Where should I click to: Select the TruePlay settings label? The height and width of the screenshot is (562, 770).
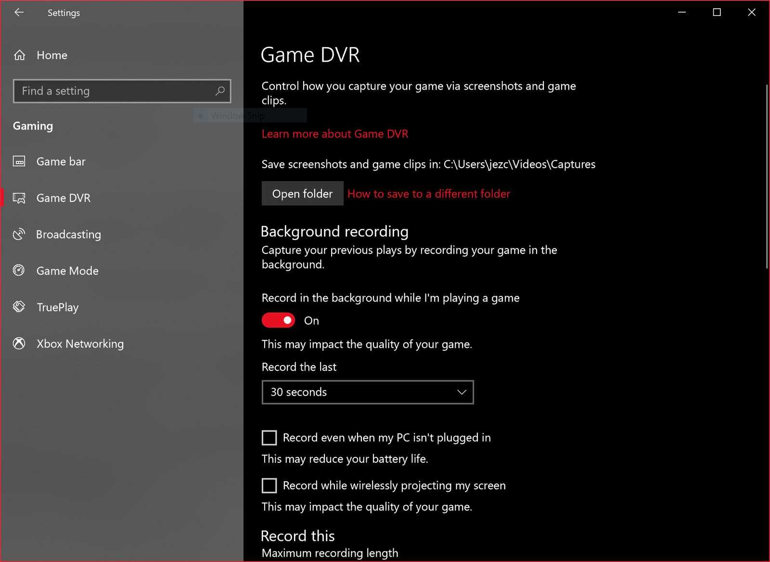click(57, 307)
